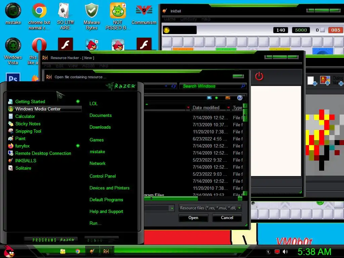Open Games from start menu

96,140
